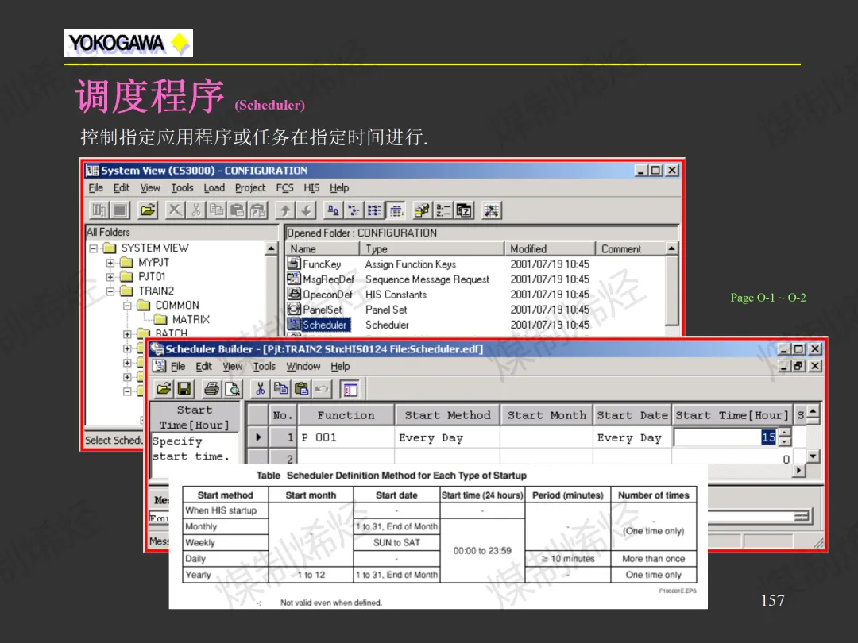Click the Type column header
This screenshot has height=643, width=858.
pyautogui.click(x=432, y=248)
